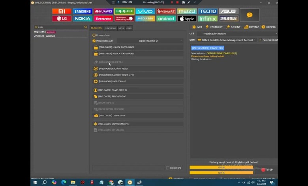
Task: Expand the COM3 port dropdown
Action: 227,40
